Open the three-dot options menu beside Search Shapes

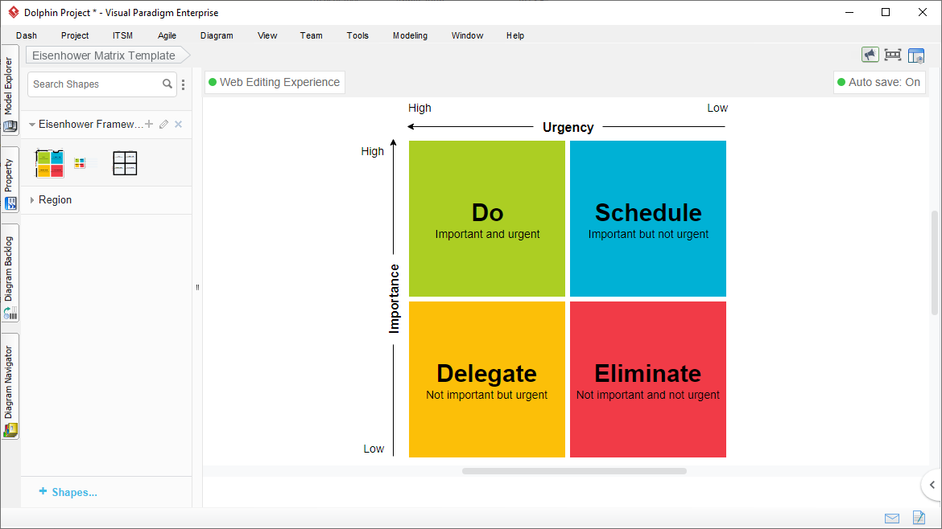tap(183, 84)
